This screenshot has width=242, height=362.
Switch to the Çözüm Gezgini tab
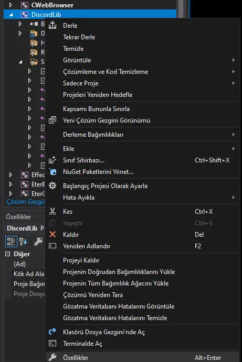[x=25, y=202]
